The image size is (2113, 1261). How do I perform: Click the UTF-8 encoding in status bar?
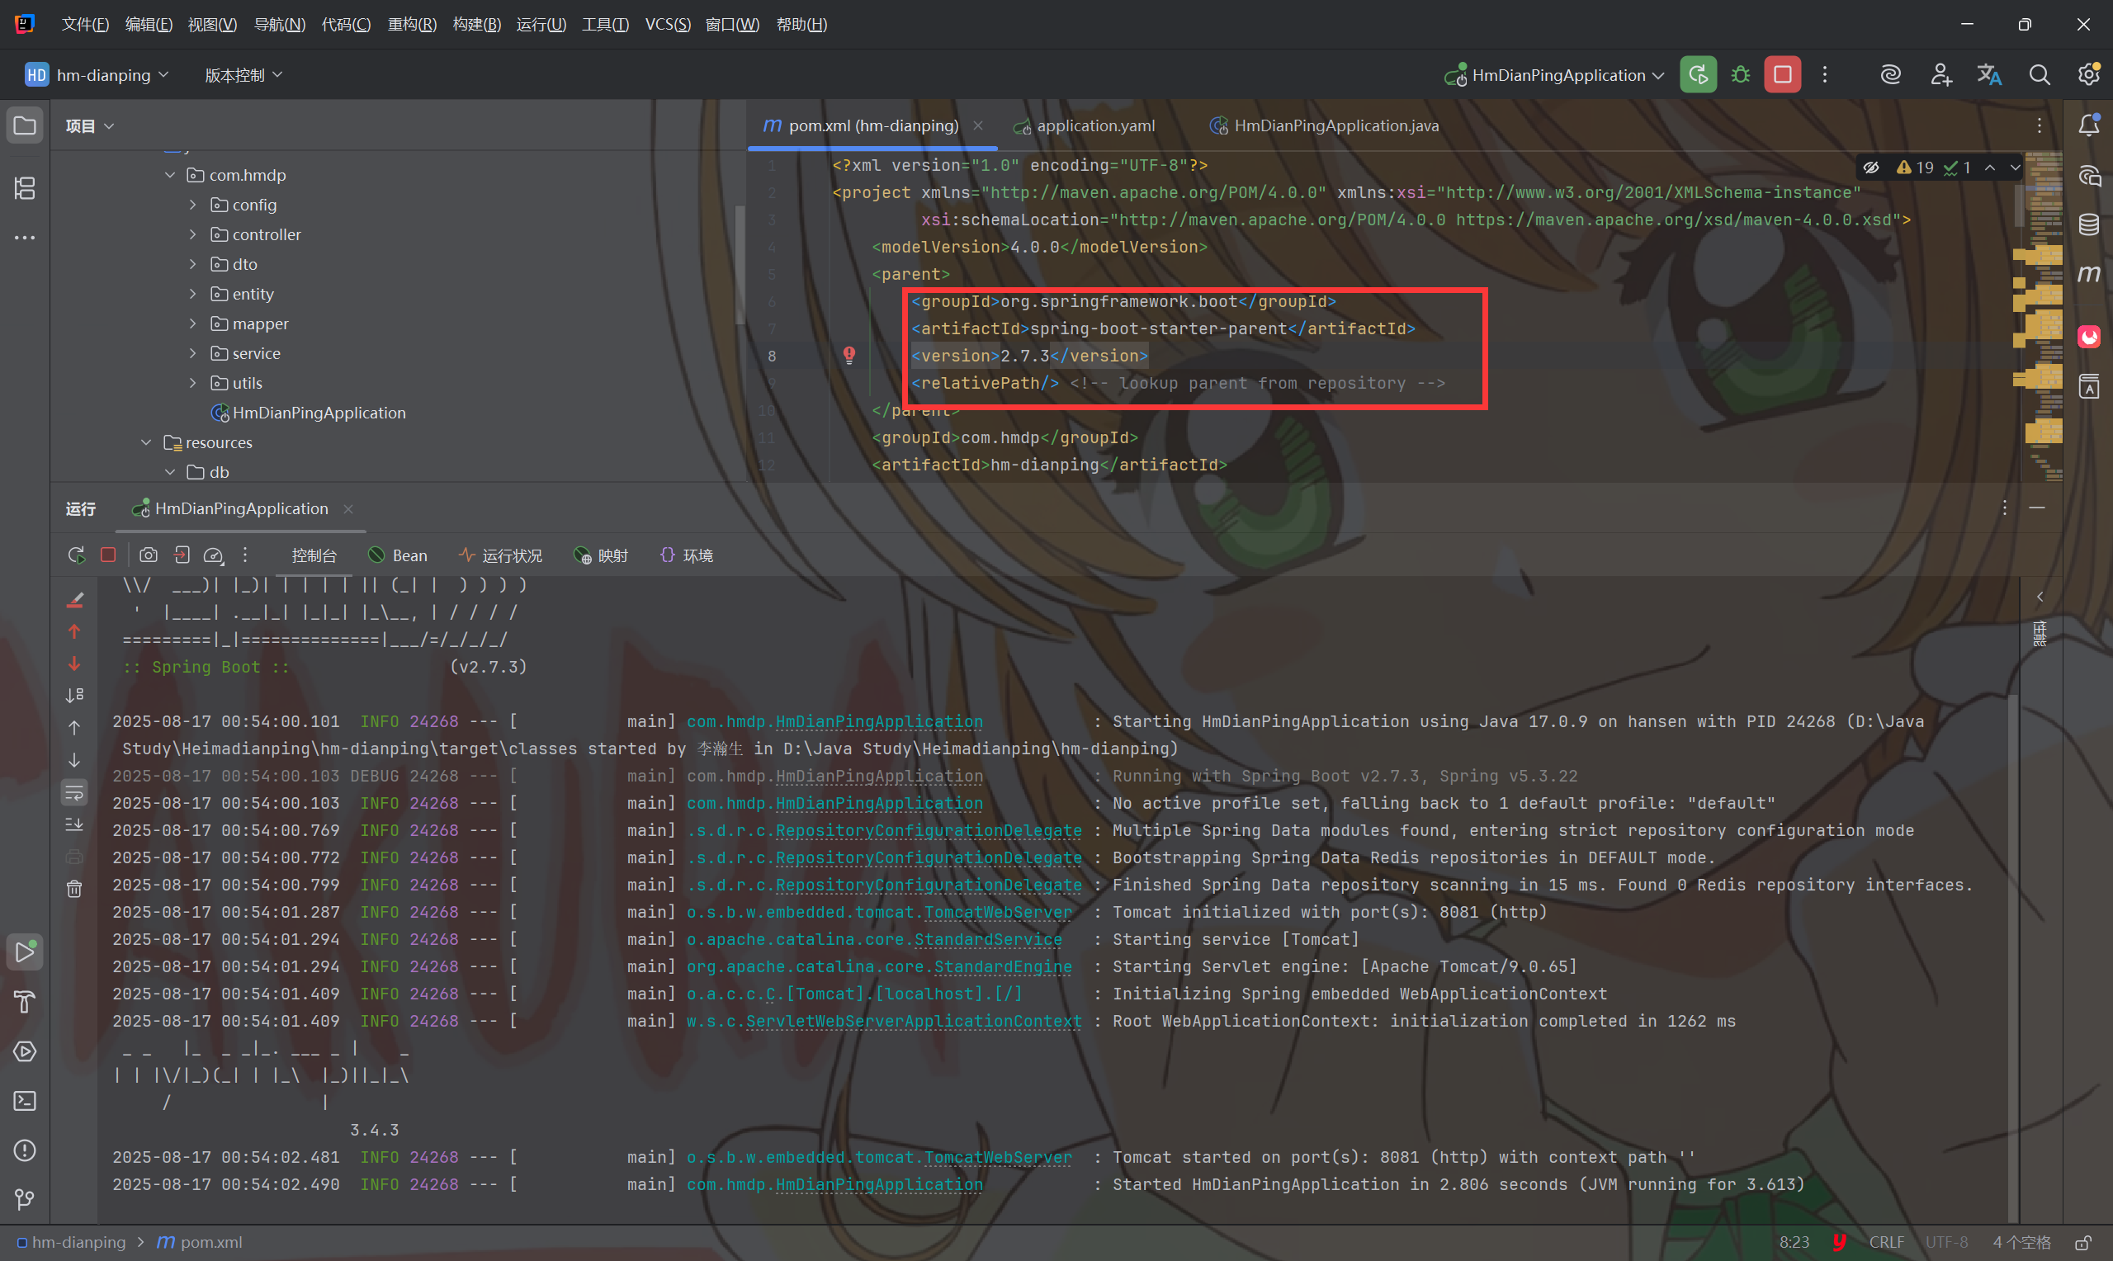[x=1946, y=1242]
